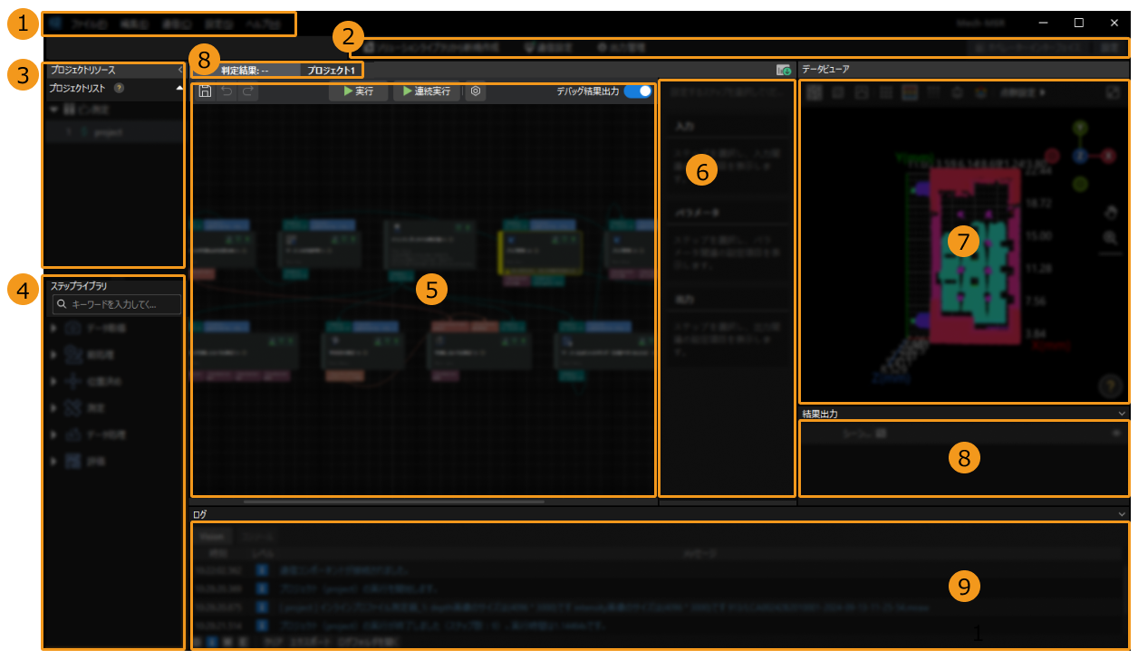Collapse プロジェクトリスト using the white triangle
Screen dimensions: 1138x659
[179, 88]
